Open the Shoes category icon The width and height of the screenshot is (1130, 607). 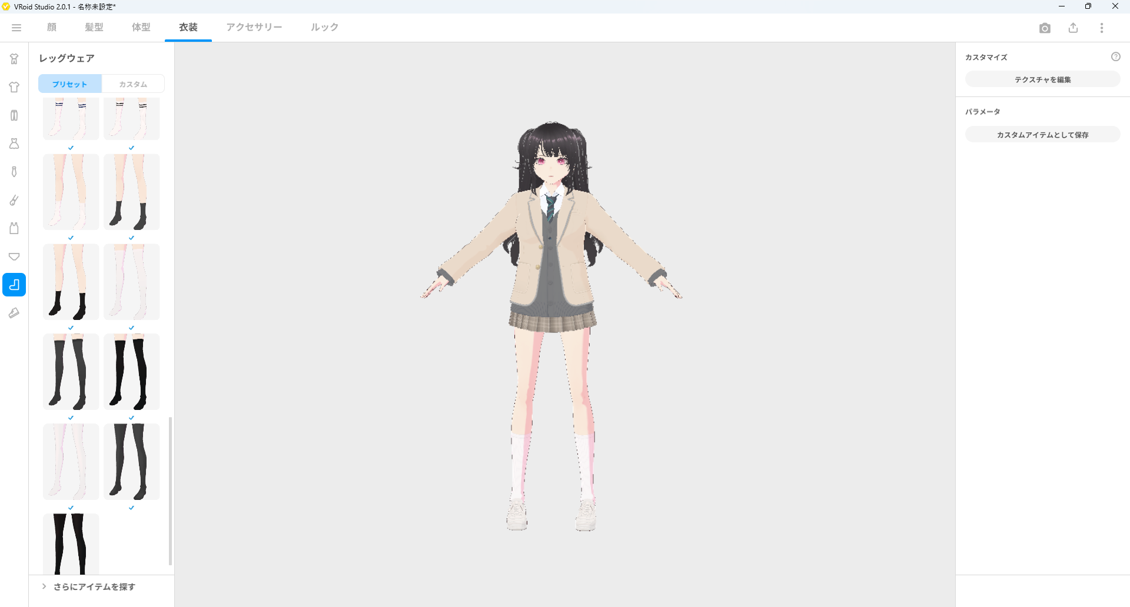pos(14,313)
